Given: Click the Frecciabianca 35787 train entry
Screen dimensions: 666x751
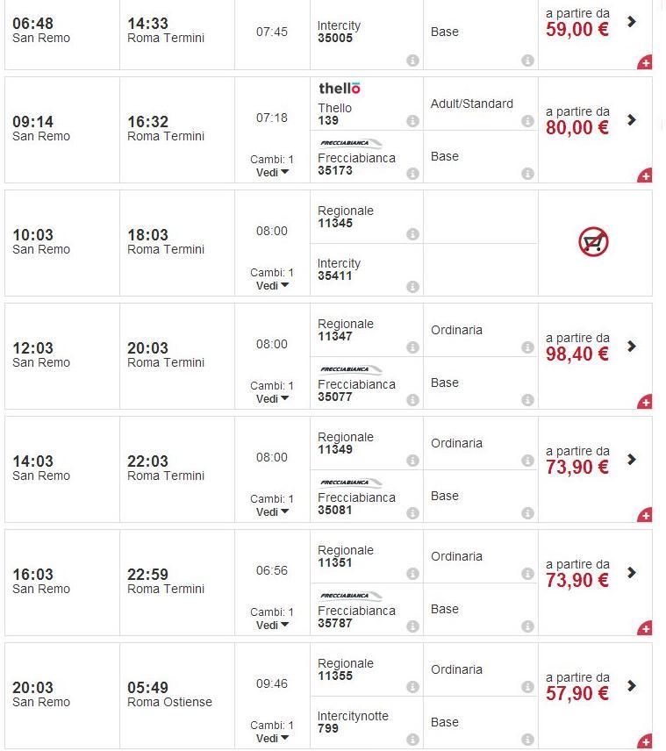Looking at the screenshot, I should [356, 617].
